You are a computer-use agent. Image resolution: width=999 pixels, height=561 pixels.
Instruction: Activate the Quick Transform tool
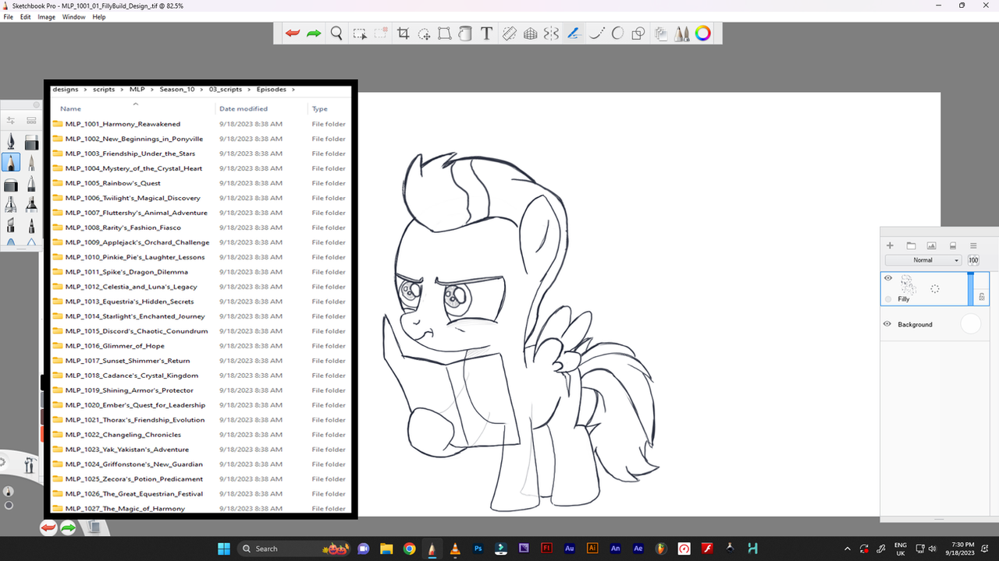[424, 34]
